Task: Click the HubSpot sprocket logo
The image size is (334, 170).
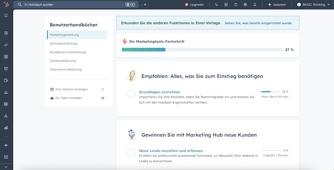Action: pyautogui.click(x=6, y=5)
